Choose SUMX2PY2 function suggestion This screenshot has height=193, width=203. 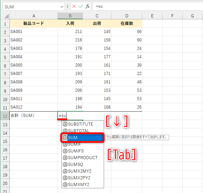83,178
